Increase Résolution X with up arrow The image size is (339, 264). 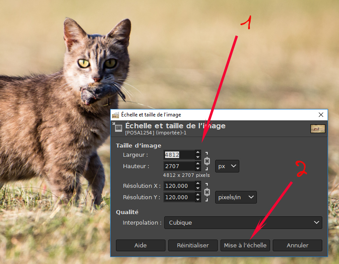click(x=198, y=183)
